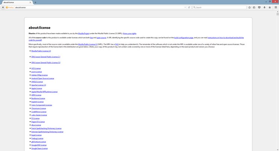Jump to GNU Lesser General Public License 3.0
This screenshot has width=279, height=151.
coord(46,62)
